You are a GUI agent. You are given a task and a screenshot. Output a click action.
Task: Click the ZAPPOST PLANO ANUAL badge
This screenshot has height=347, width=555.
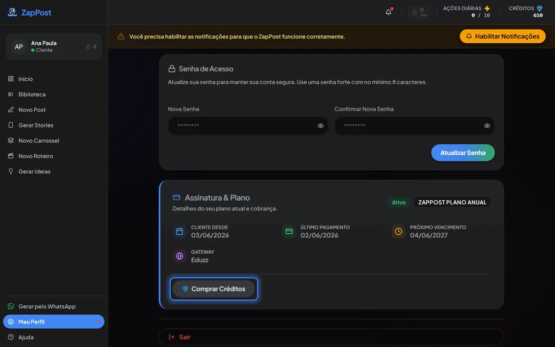click(x=452, y=202)
